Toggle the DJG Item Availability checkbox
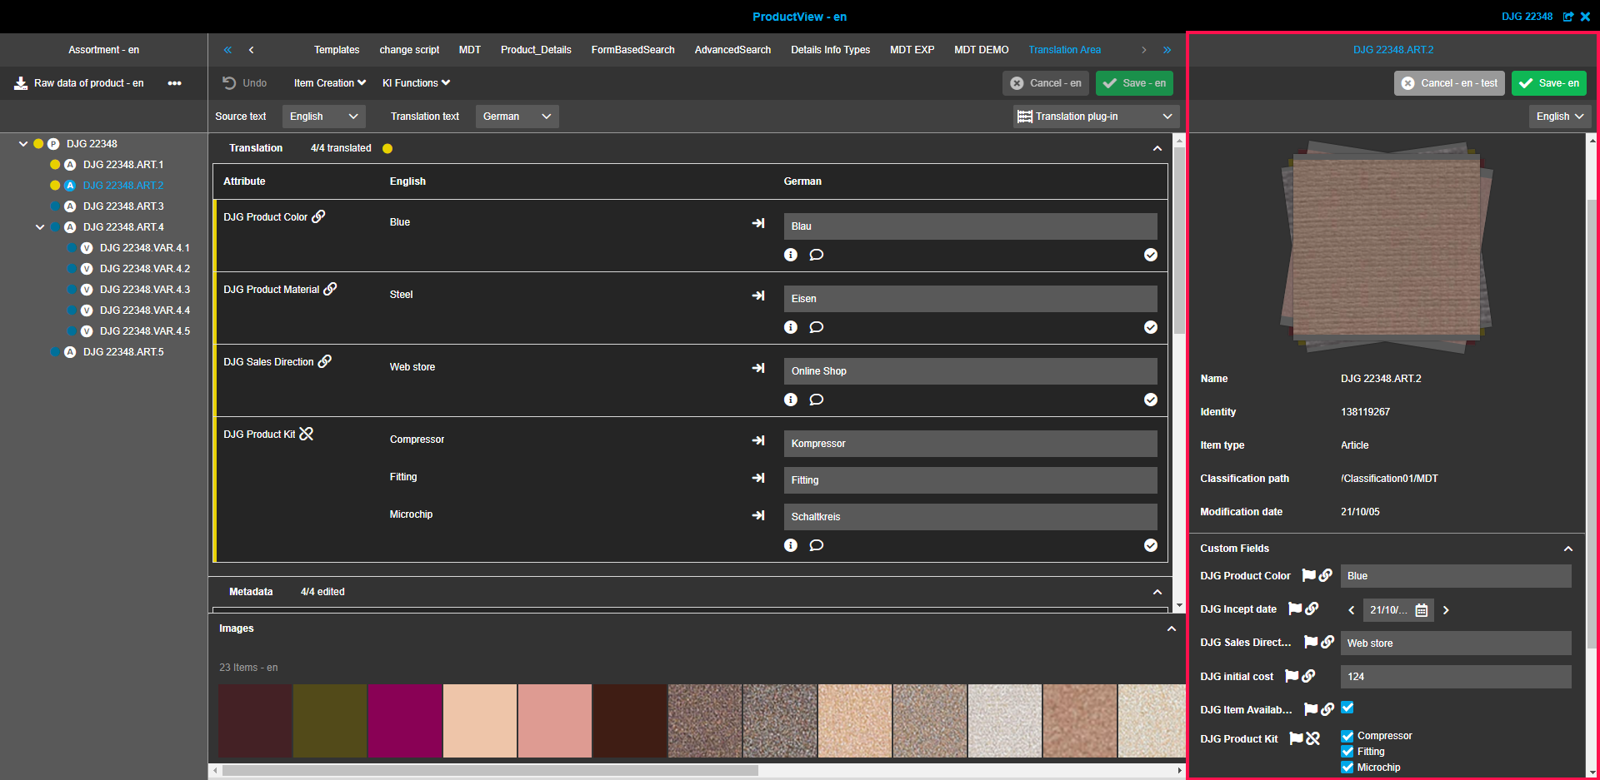 [x=1347, y=708]
